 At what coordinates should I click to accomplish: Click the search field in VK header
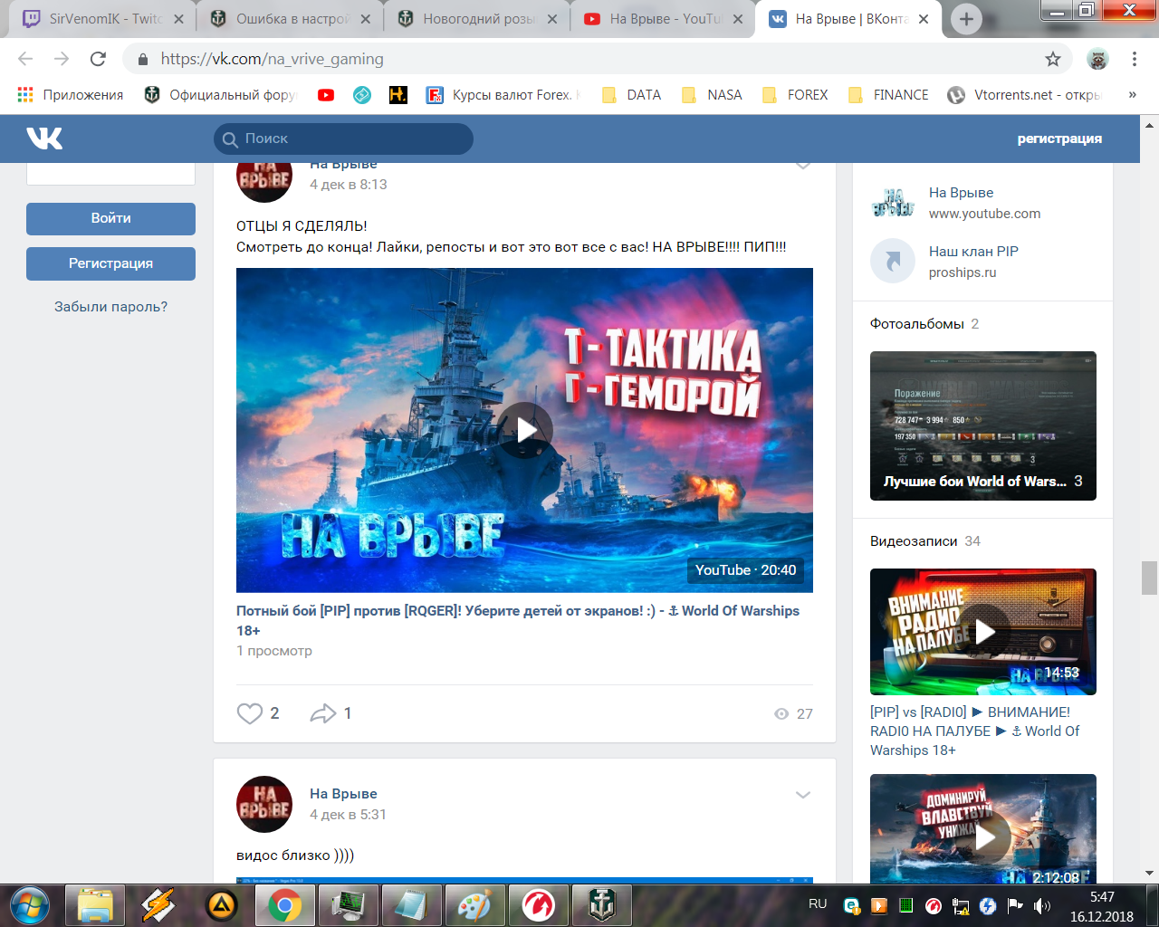coord(343,139)
